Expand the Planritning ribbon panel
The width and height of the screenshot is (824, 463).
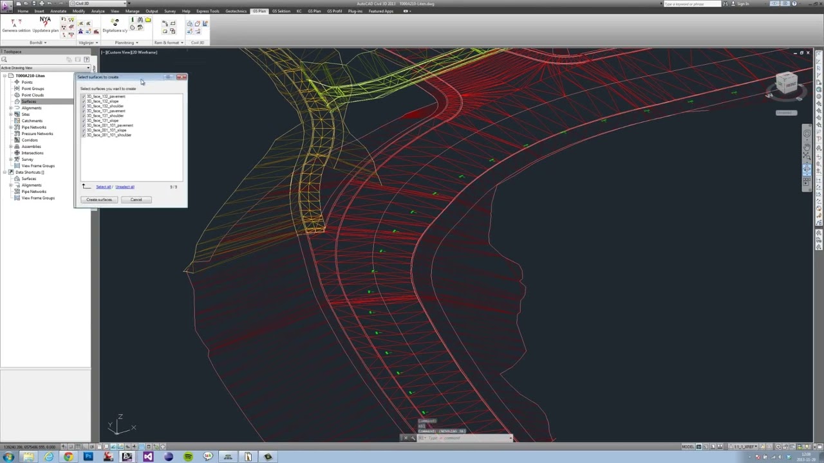click(126, 42)
